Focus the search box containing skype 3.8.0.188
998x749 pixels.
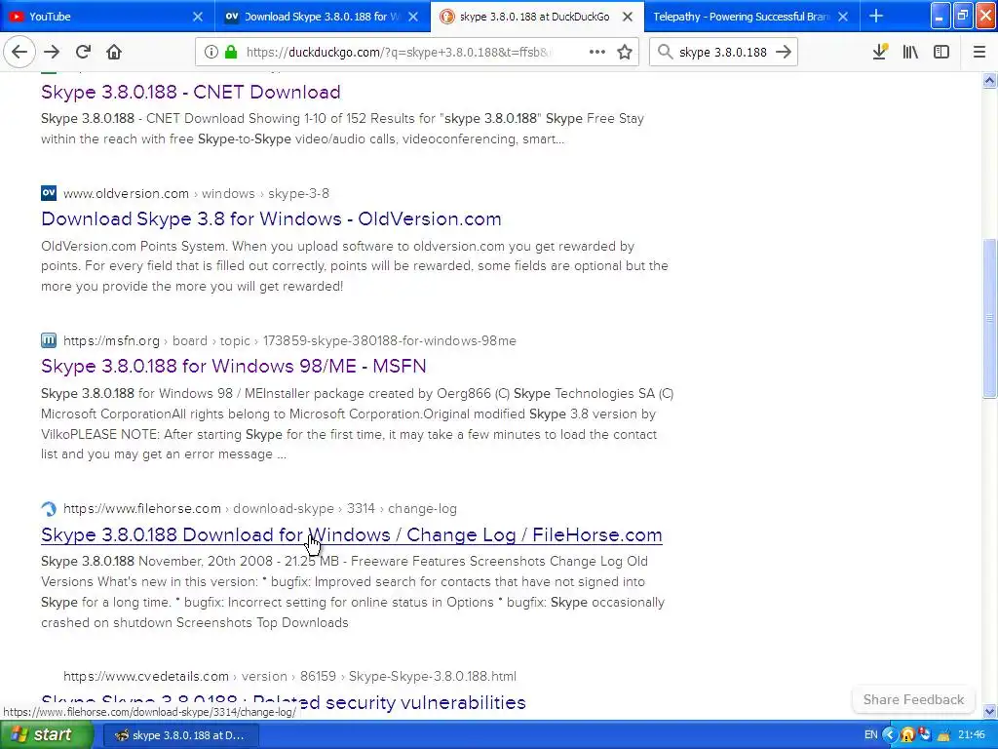(x=722, y=53)
